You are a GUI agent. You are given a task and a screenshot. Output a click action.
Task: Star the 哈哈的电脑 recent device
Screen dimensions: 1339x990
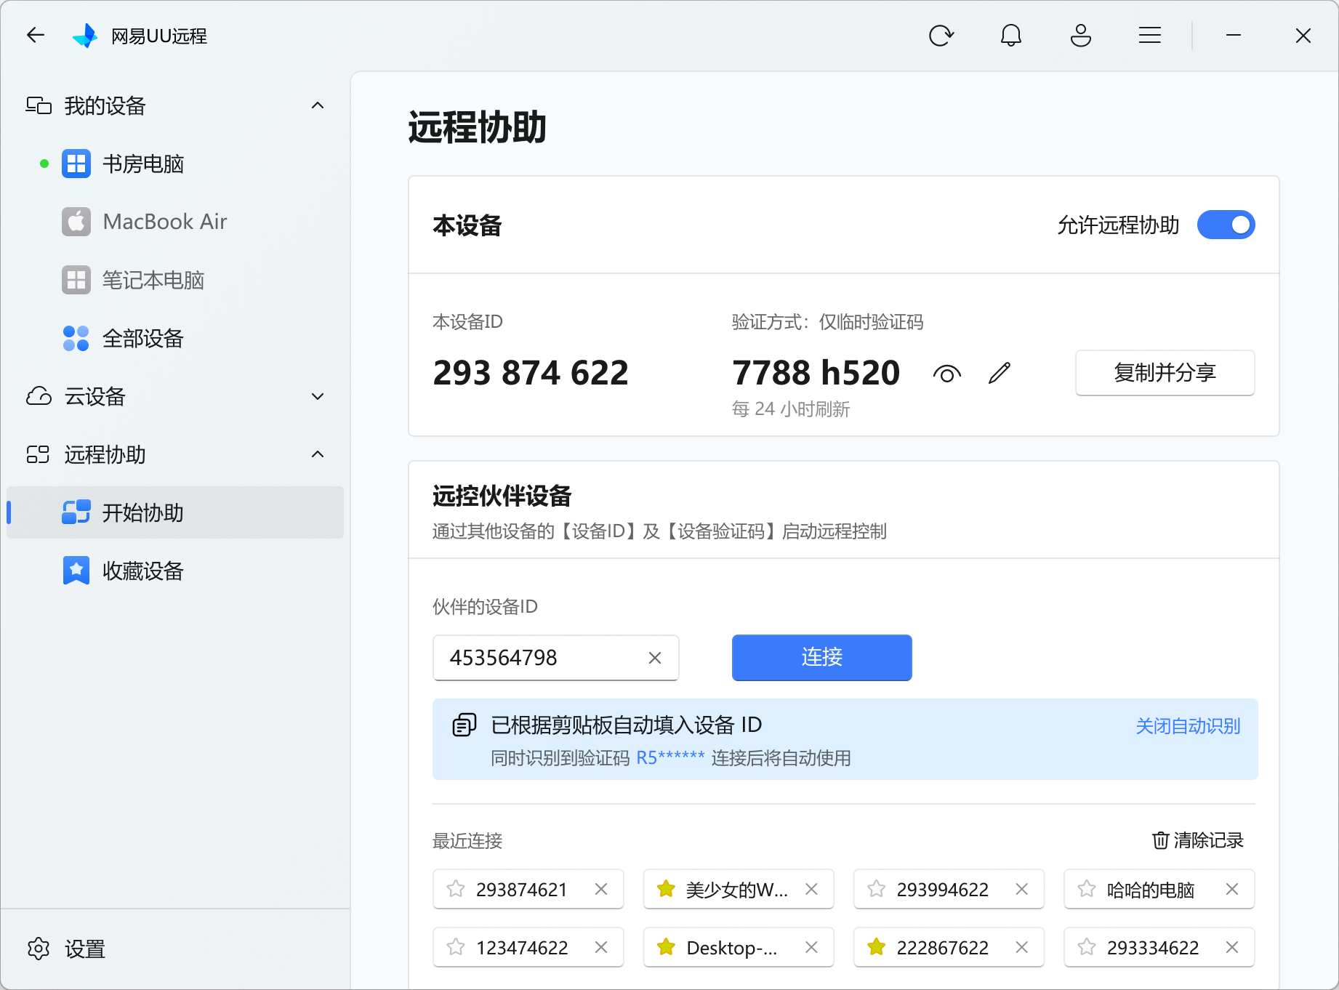click(x=1087, y=889)
